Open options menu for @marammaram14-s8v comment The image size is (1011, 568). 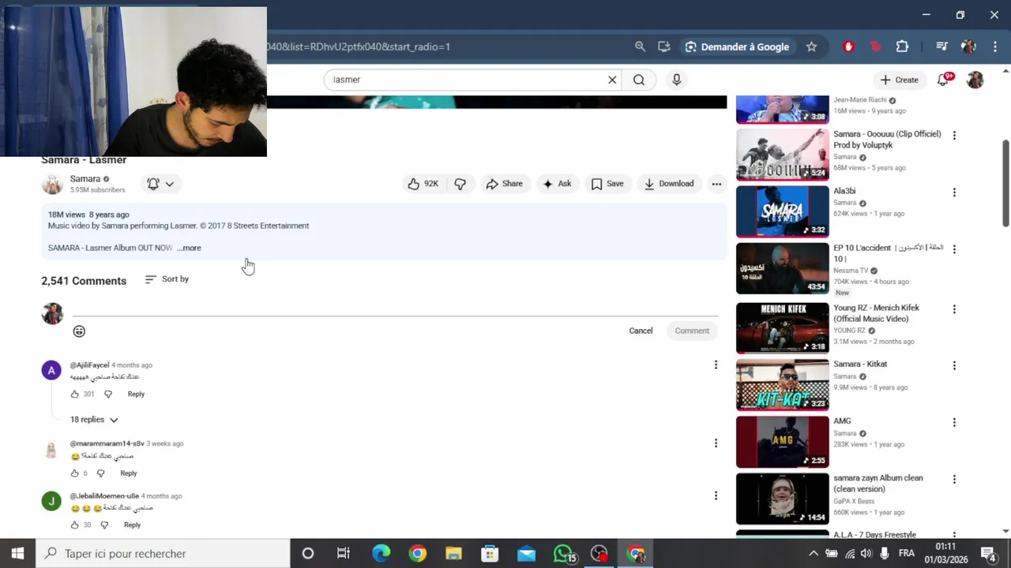coord(716,443)
